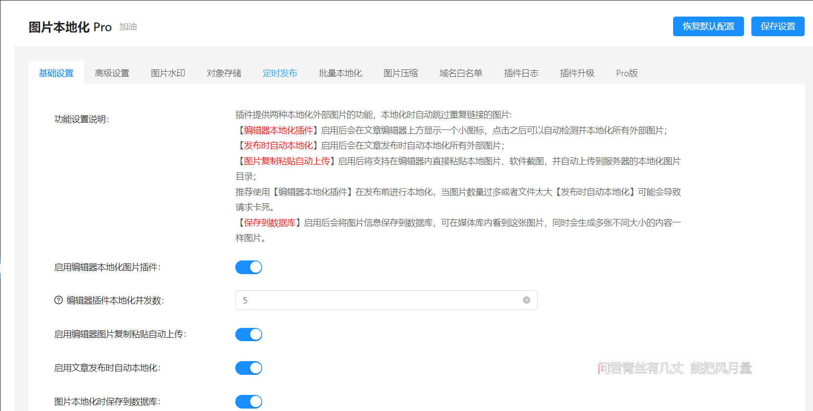Select the 定时发布 tab
Viewport: 813px width, 411px height.
click(x=280, y=73)
